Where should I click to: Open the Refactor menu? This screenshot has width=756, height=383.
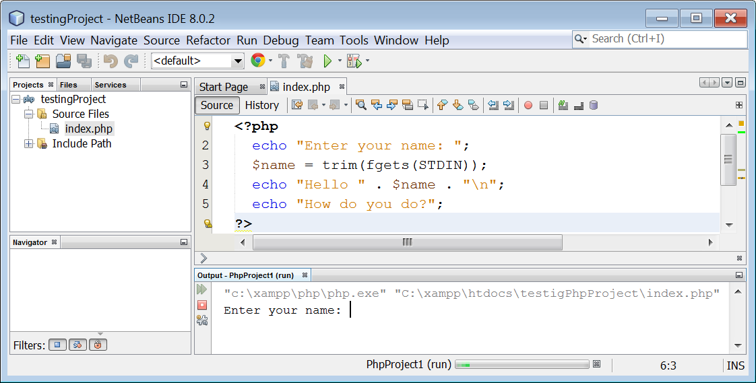point(208,40)
